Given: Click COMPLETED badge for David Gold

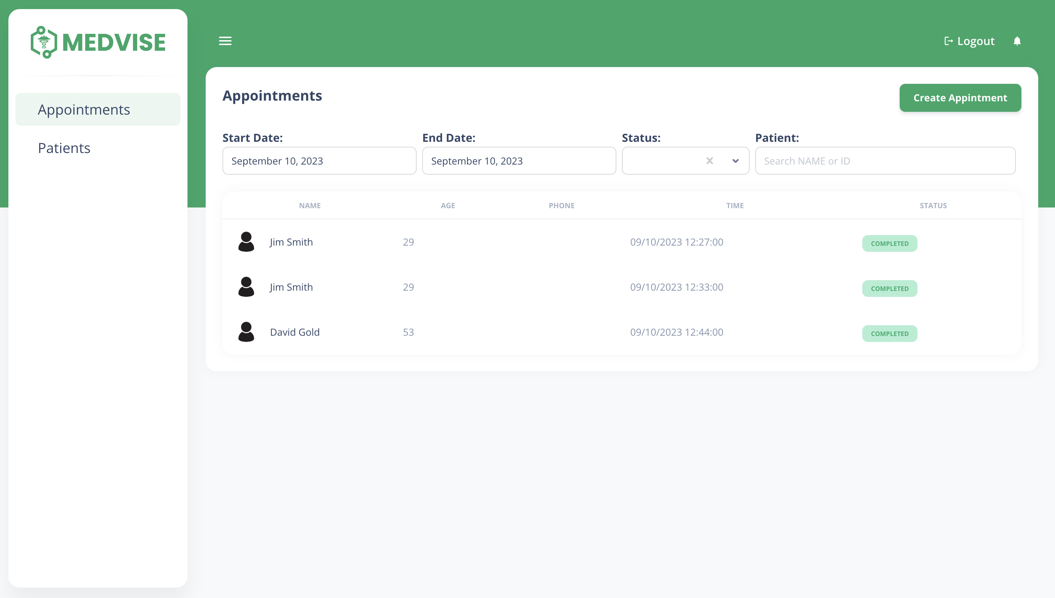Looking at the screenshot, I should 889,334.
